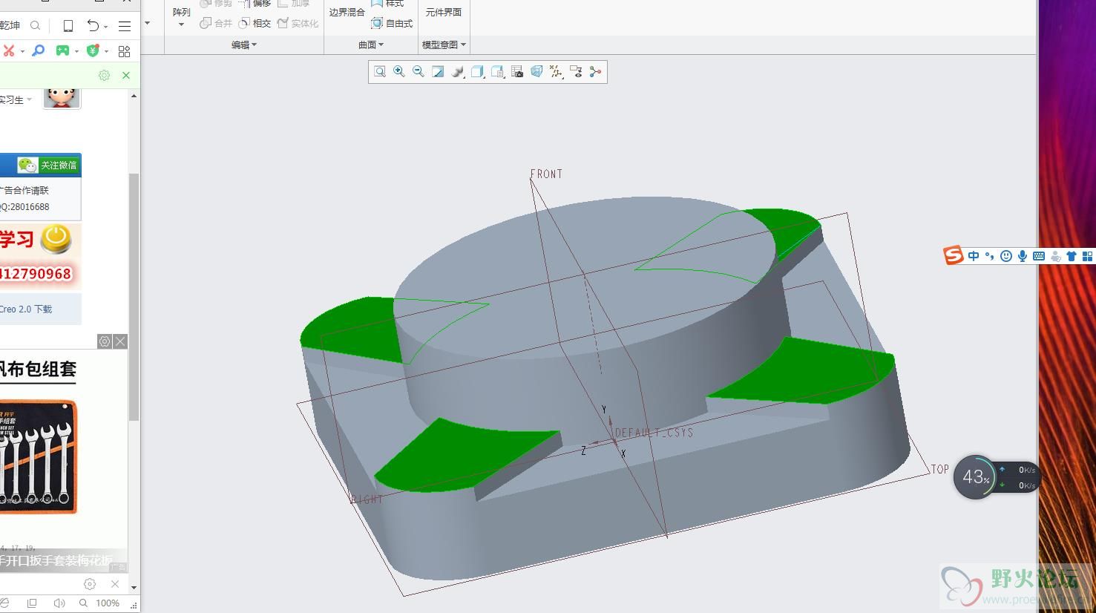Open the browser extensions grid icon
Screen dimensions: 1096x613
(125, 51)
